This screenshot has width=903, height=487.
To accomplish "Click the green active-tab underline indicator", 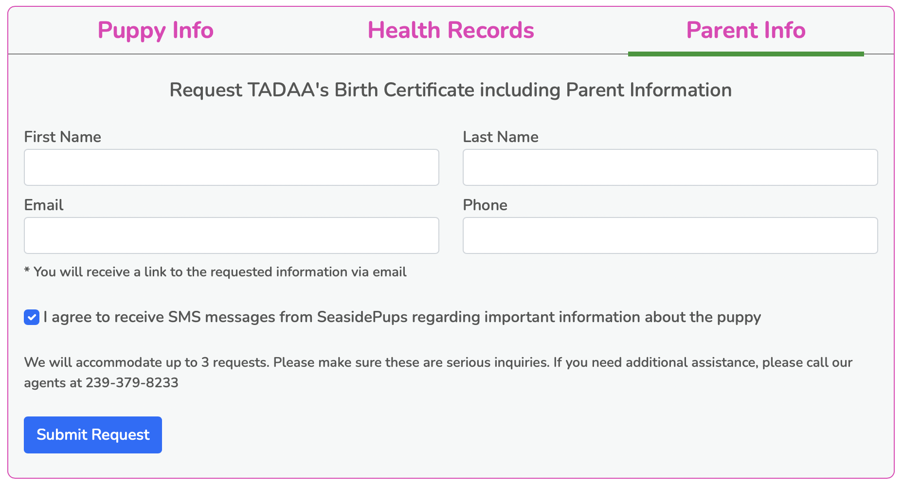I will pyautogui.click(x=745, y=54).
